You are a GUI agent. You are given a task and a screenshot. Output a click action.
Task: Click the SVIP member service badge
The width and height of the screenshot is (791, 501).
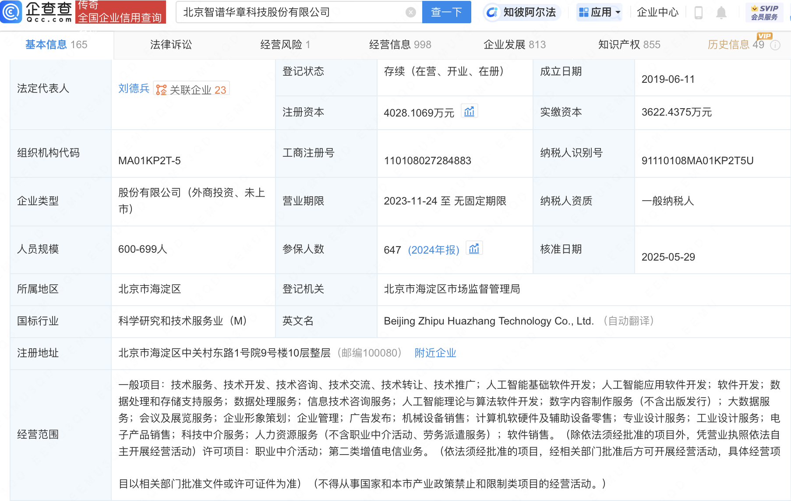tap(764, 12)
